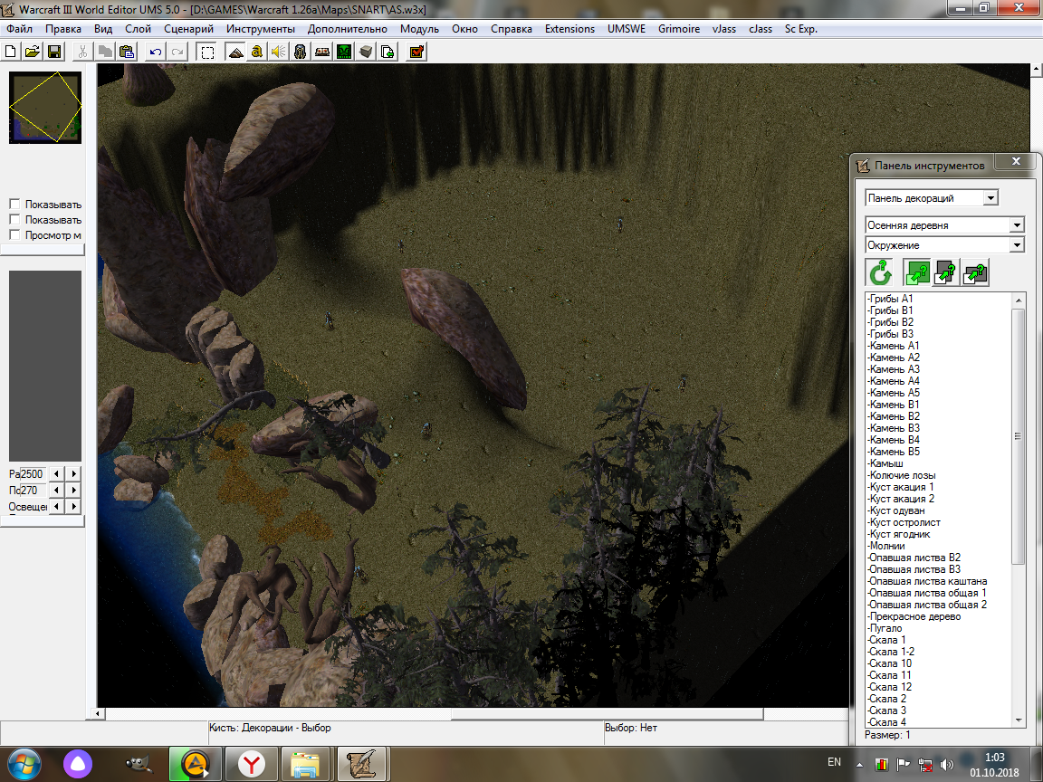Screen dimensions: 1043x782
Task: Open the file explorer in the taskbar
Action: click(306, 765)
